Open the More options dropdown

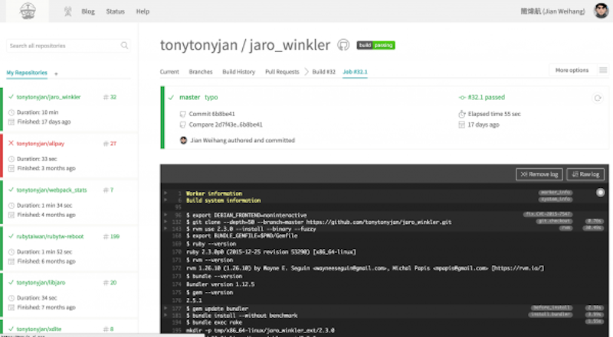(572, 70)
